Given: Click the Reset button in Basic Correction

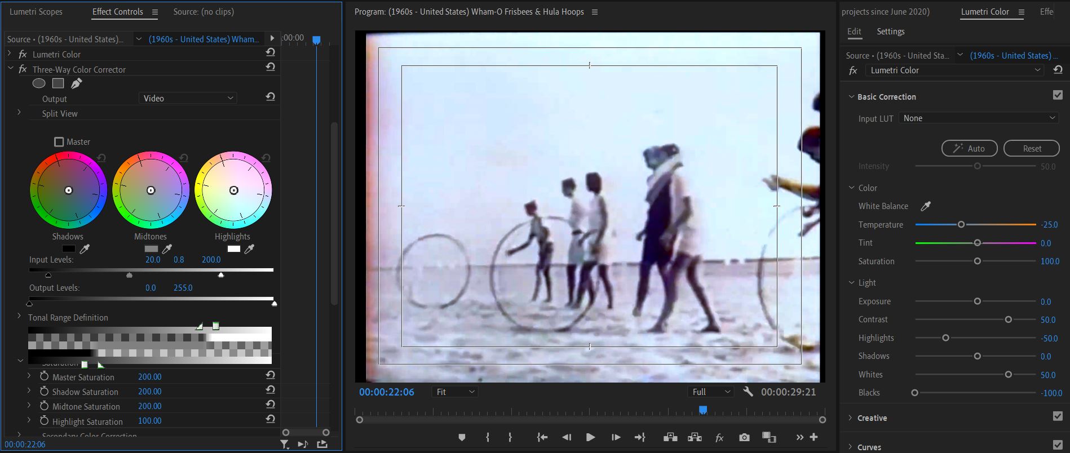Looking at the screenshot, I should tap(1032, 148).
